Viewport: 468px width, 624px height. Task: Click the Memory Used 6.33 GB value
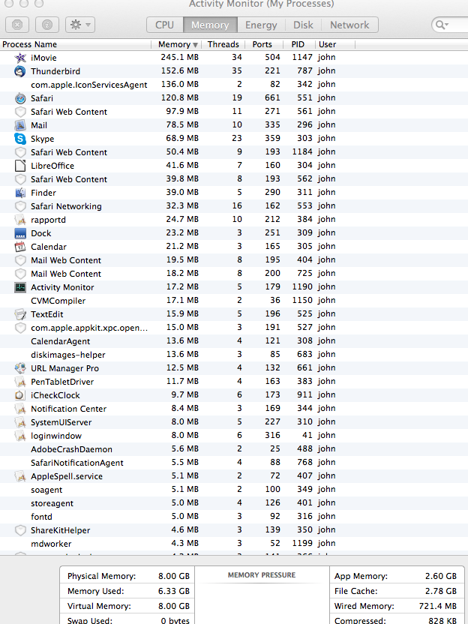pyautogui.click(x=173, y=591)
